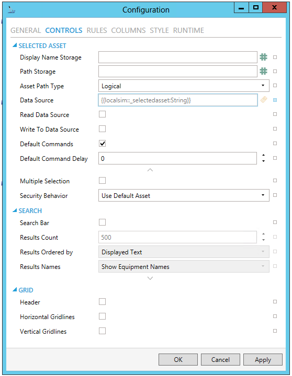Open the Asset Path Type dropdown
The width and height of the screenshot is (292, 376).
point(184,86)
